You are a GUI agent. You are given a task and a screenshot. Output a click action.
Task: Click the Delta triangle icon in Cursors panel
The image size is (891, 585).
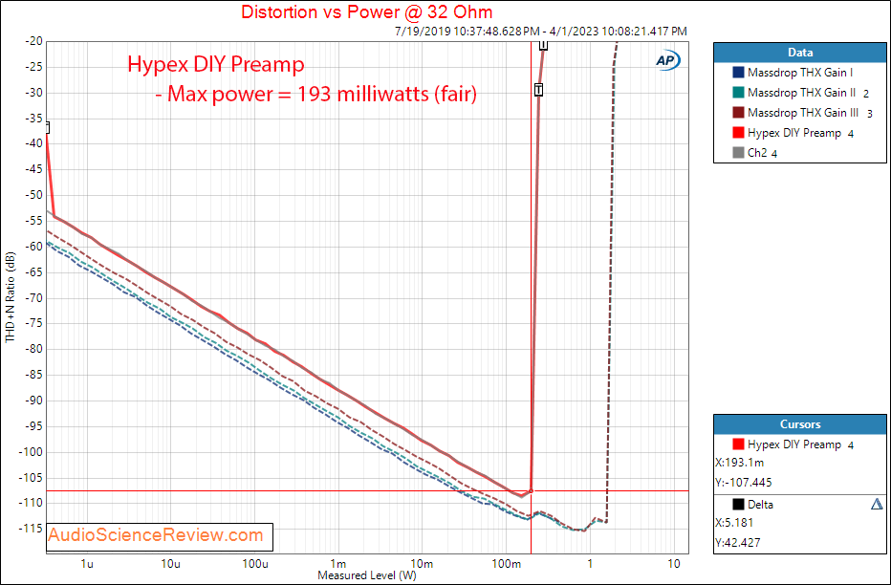(x=877, y=504)
